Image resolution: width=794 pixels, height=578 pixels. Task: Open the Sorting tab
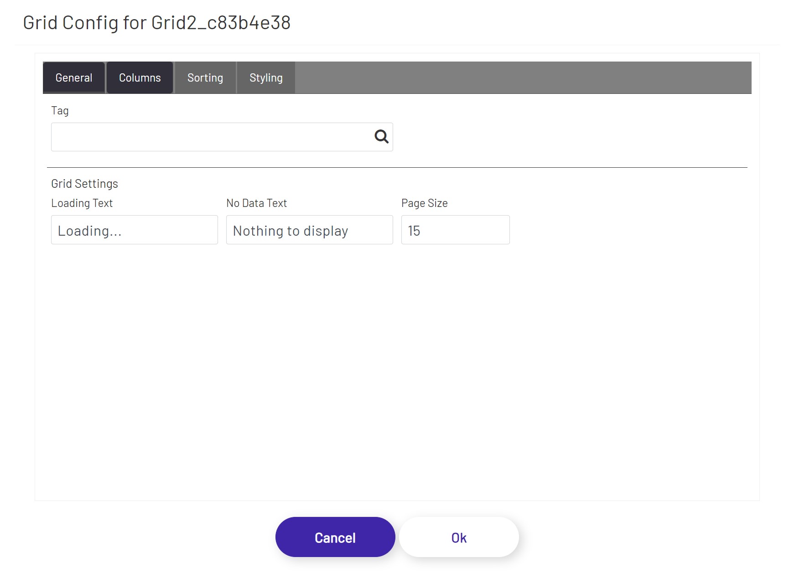point(205,77)
